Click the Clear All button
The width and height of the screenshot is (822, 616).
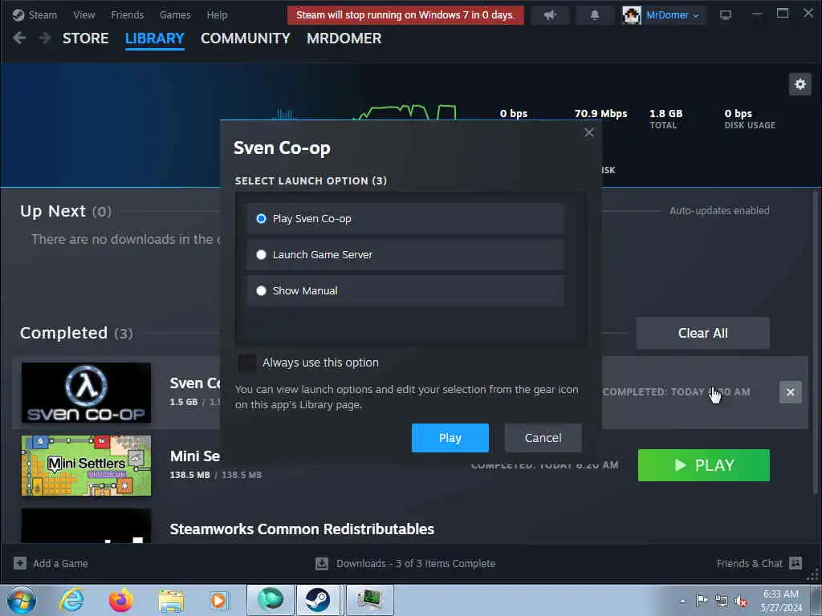pos(702,333)
